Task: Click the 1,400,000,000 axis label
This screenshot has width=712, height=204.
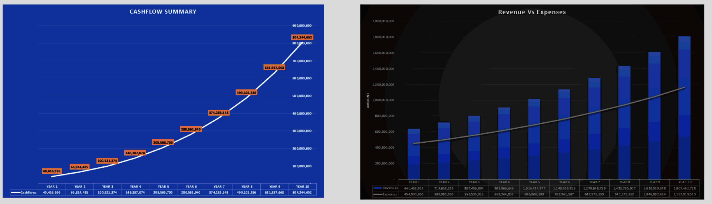Action: tap(383, 69)
